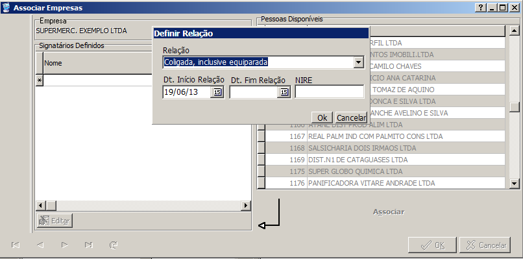Click row selector for code 1167
The image size is (523, 259).
[261, 136]
